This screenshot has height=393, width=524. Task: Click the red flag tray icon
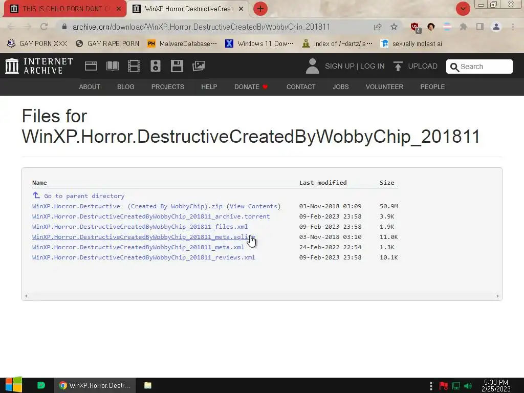pos(444,386)
